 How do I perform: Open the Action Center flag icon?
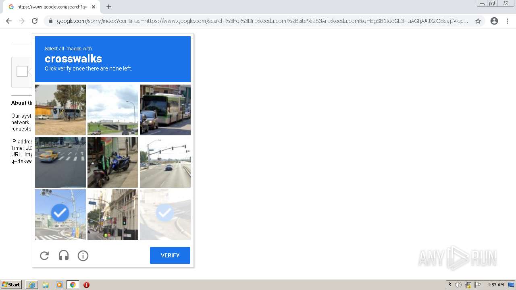pos(478,285)
